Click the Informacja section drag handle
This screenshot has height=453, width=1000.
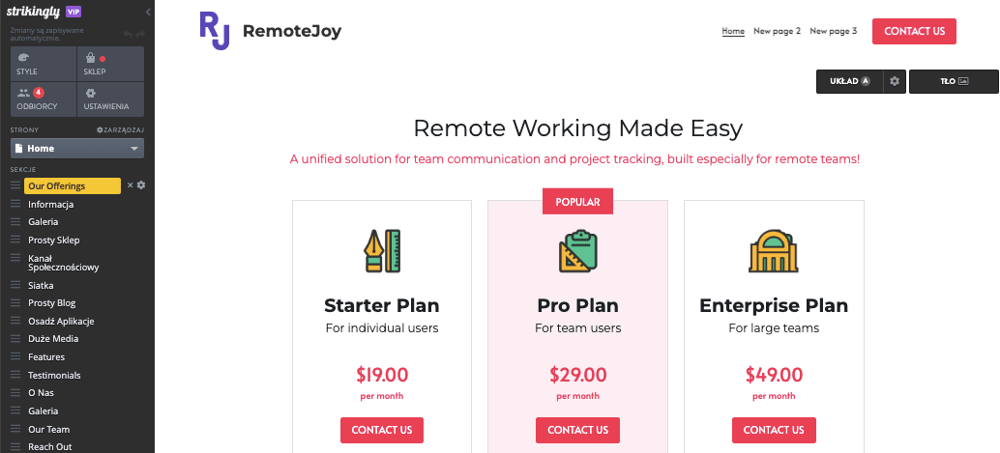pyautogui.click(x=15, y=205)
